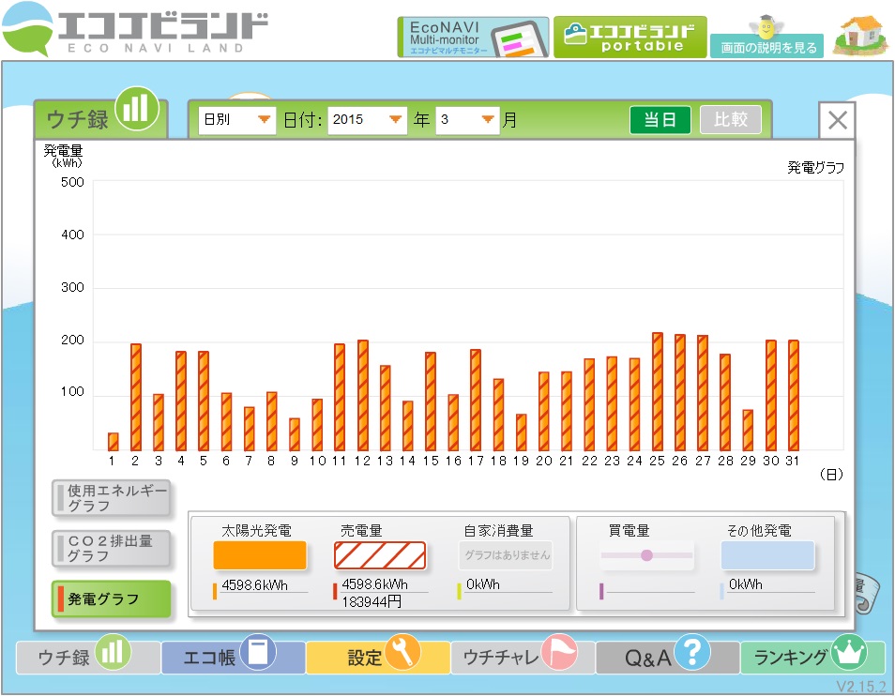Screen dimensions: 895x697
Task: Click the bar for day 1
Action: point(113,442)
